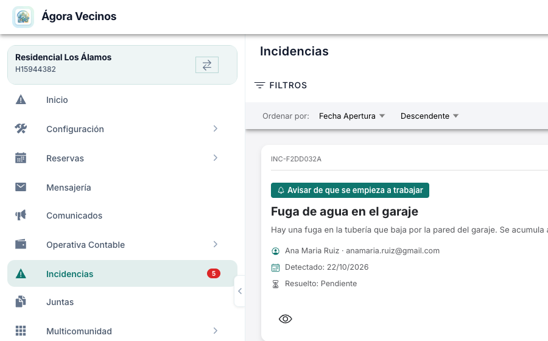Switch community with the swap arrows button

[207, 65]
